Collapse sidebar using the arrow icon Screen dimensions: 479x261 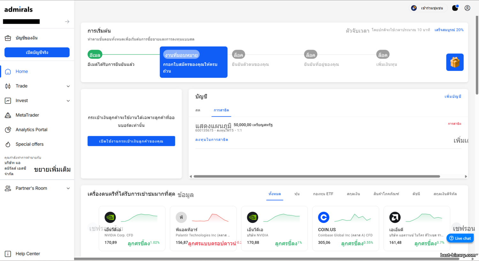pos(67,22)
